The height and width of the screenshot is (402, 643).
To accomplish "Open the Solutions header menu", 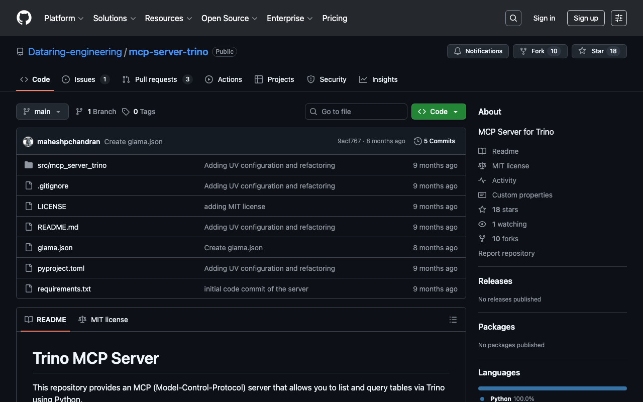I will [114, 18].
